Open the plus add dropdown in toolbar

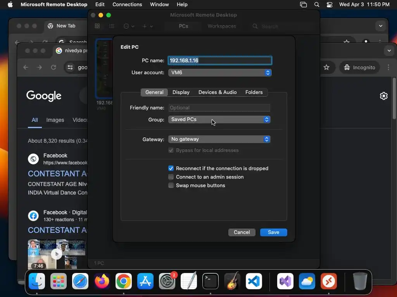click(147, 26)
